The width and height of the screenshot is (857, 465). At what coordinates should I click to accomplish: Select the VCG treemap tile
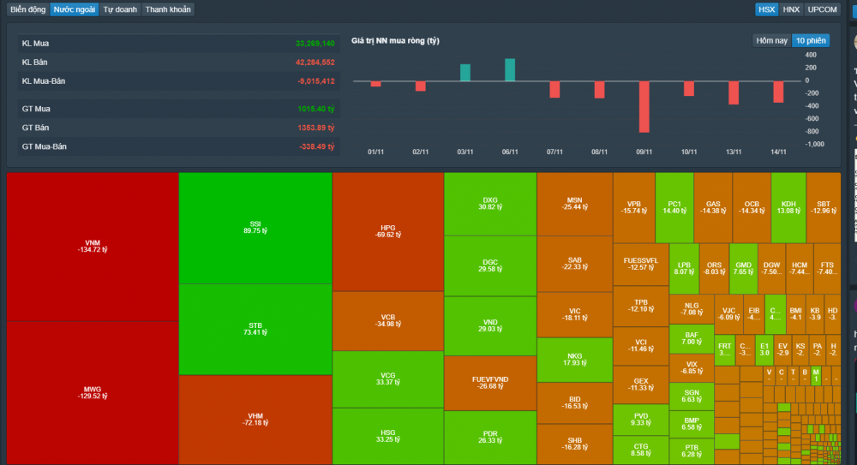pos(388,379)
